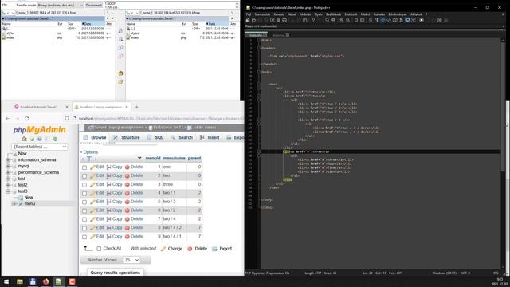The height and width of the screenshot is (287, 510).
Task: Open the Number of rows dropdown
Action: [131, 260]
